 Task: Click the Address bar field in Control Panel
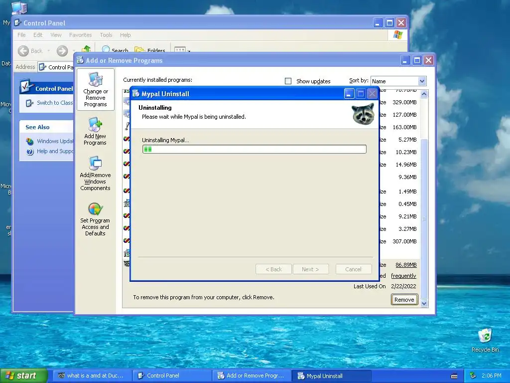pyautogui.click(x=56, y=67)
